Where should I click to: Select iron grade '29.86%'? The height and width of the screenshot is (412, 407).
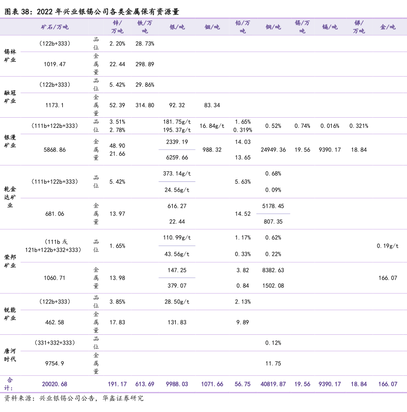click(x=145, y=85)
